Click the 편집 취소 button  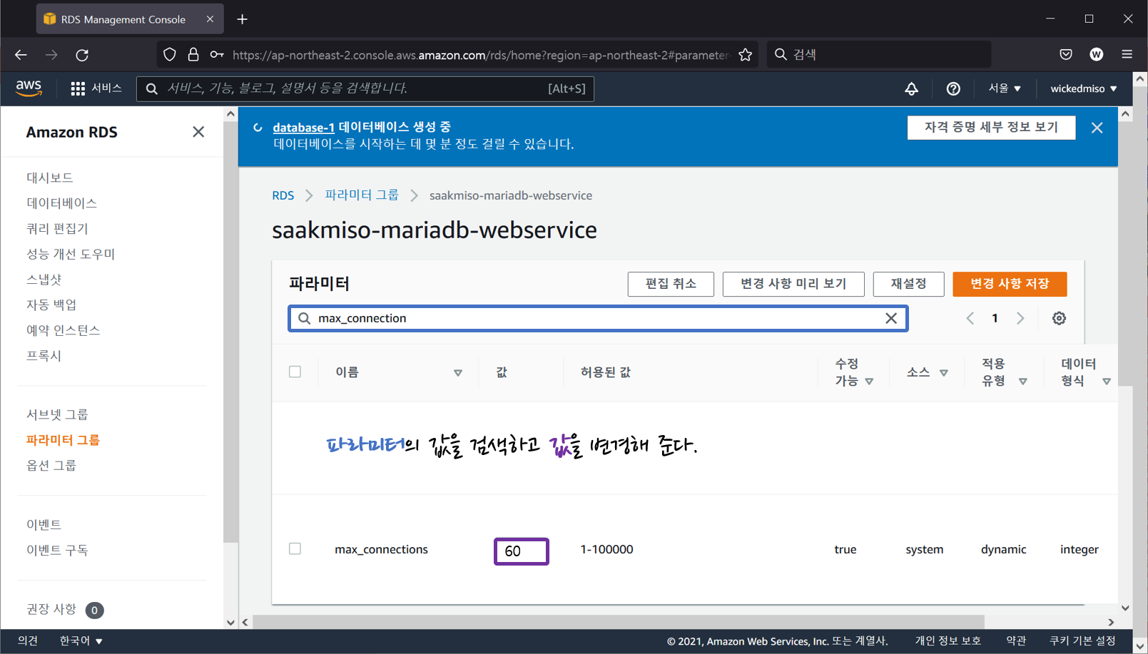(671, 284)
